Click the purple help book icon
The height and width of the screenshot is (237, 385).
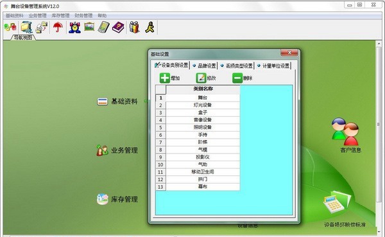pos(118,27)
